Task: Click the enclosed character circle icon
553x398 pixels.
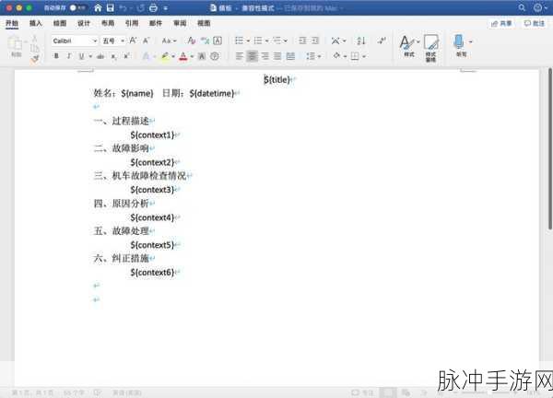Action: (215, 56)
